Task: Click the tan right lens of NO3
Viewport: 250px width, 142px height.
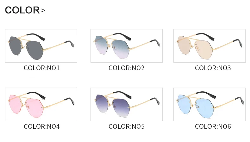Action: click(x=204, y=50)
